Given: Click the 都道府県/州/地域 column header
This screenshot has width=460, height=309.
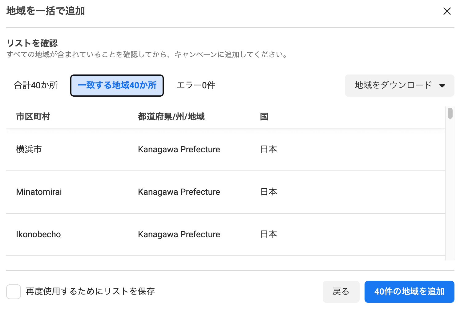Looking at the screenshot, I should [x=171, y=117].
